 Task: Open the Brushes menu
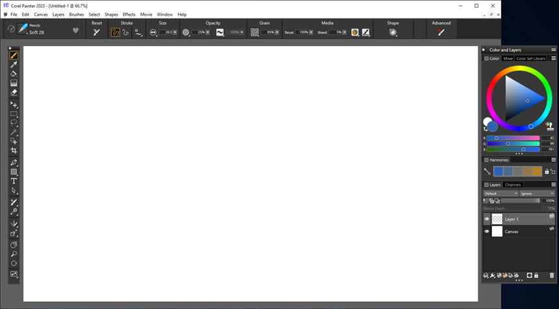pyautogui.click(x=76, y=14)
